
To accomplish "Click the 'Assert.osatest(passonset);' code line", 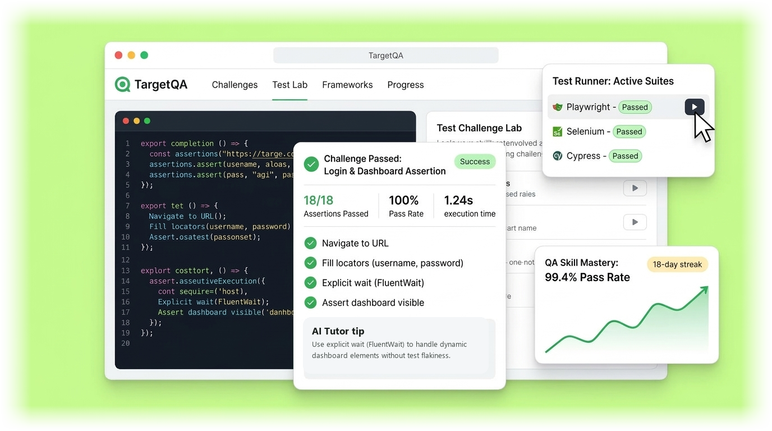I will pyautogui.click(x=205, y=237).
